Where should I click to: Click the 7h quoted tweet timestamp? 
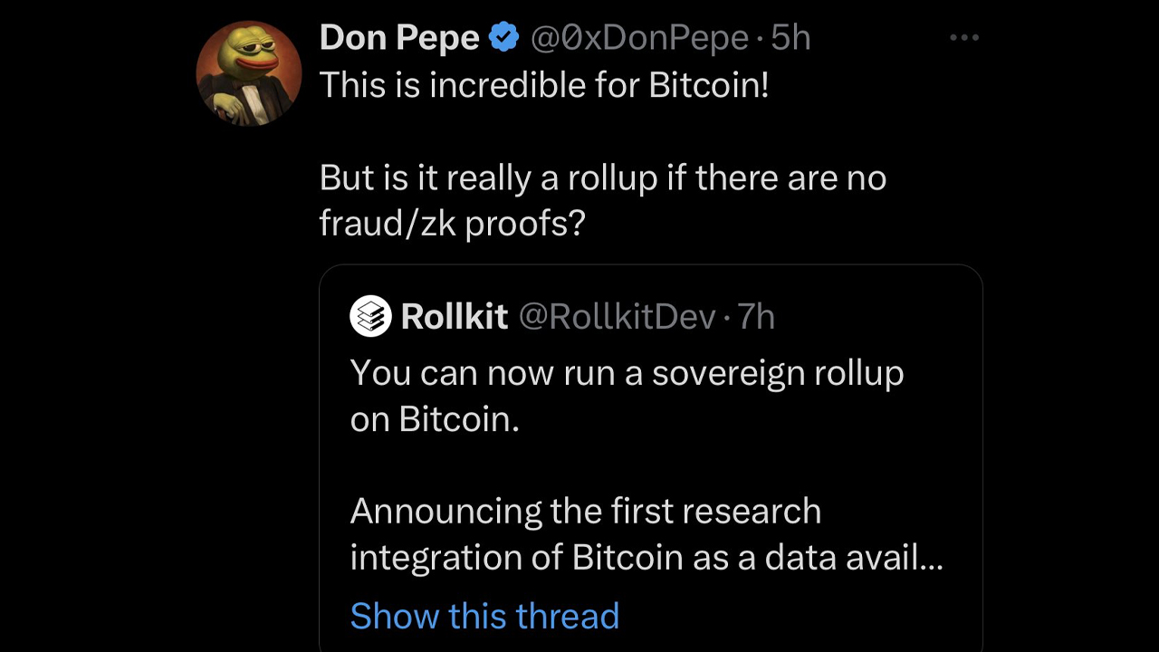[756, 317]
